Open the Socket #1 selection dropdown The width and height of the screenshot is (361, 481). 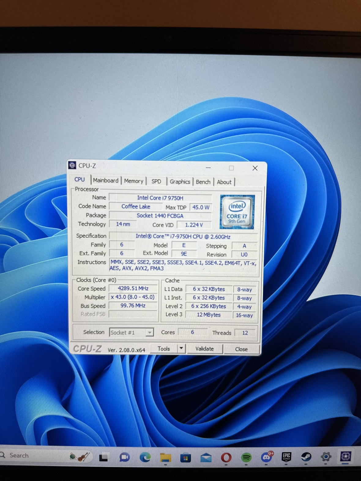click(131, 332)
